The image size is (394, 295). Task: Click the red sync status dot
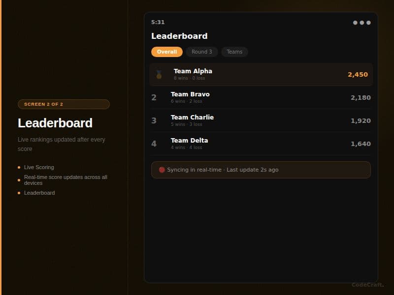pos(162,170)
